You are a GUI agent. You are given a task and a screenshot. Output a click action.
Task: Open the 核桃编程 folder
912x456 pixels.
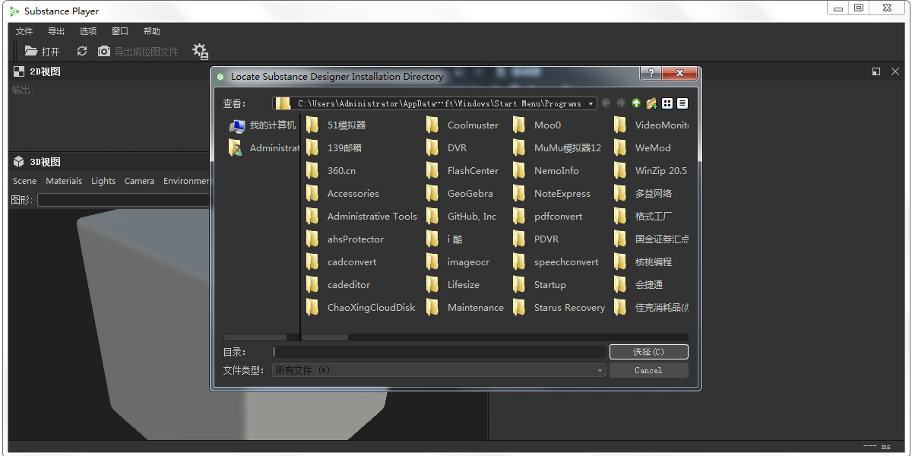(x=643, y=262)
